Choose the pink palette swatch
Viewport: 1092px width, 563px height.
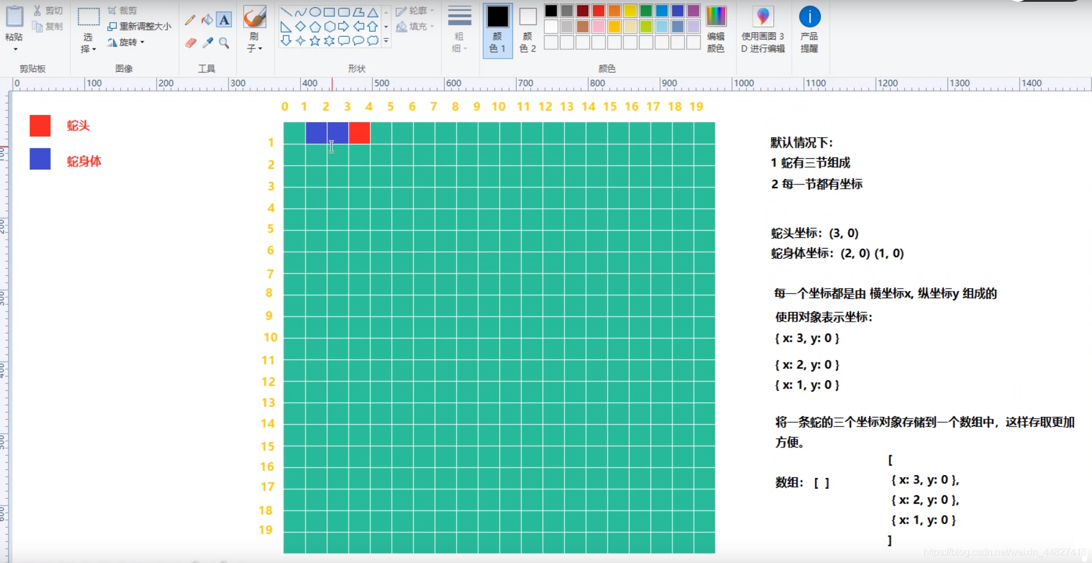point(598,26)
